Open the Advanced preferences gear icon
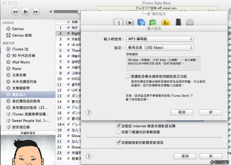This screenshot has width=231, height=165. (190, 22)
